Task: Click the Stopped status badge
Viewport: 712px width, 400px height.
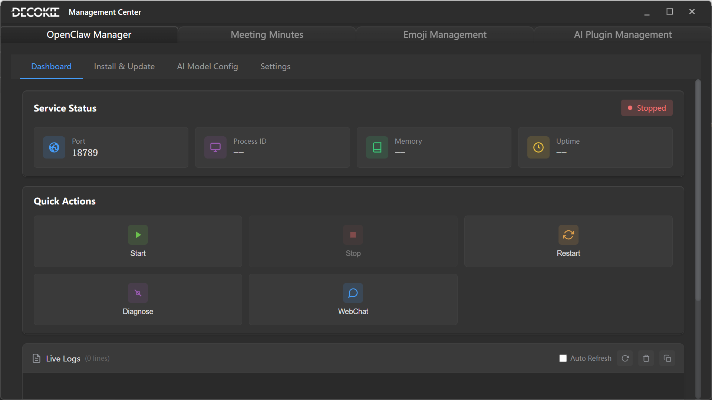Action: tap(647, 108)
